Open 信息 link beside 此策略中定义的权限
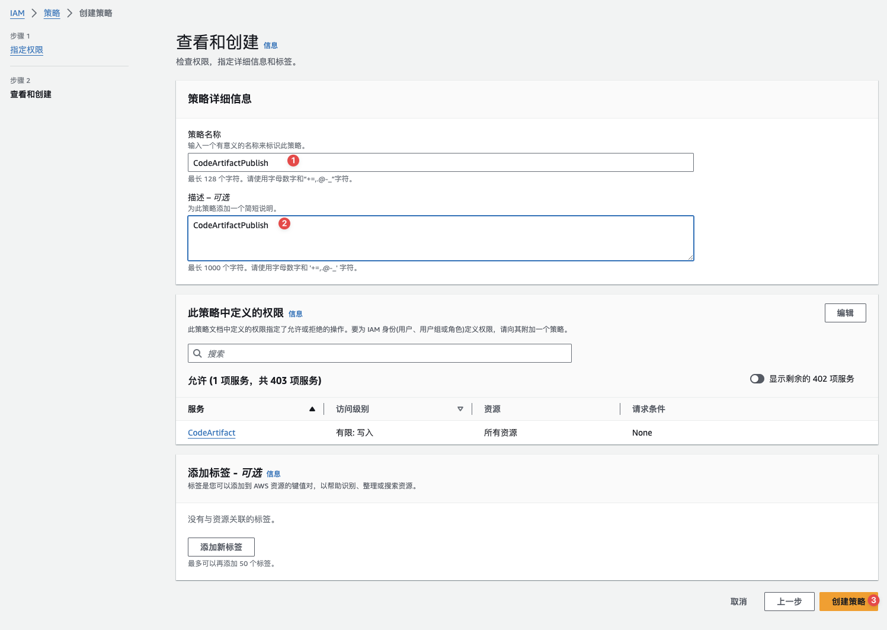The image size is (887, 630). [296, 314]
